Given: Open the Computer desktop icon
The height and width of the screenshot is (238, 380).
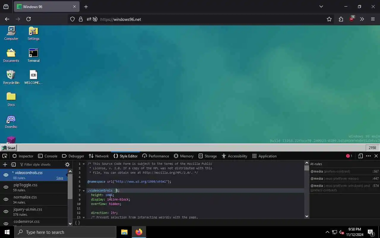Looking at the screenshot, I should click(11, 33).
